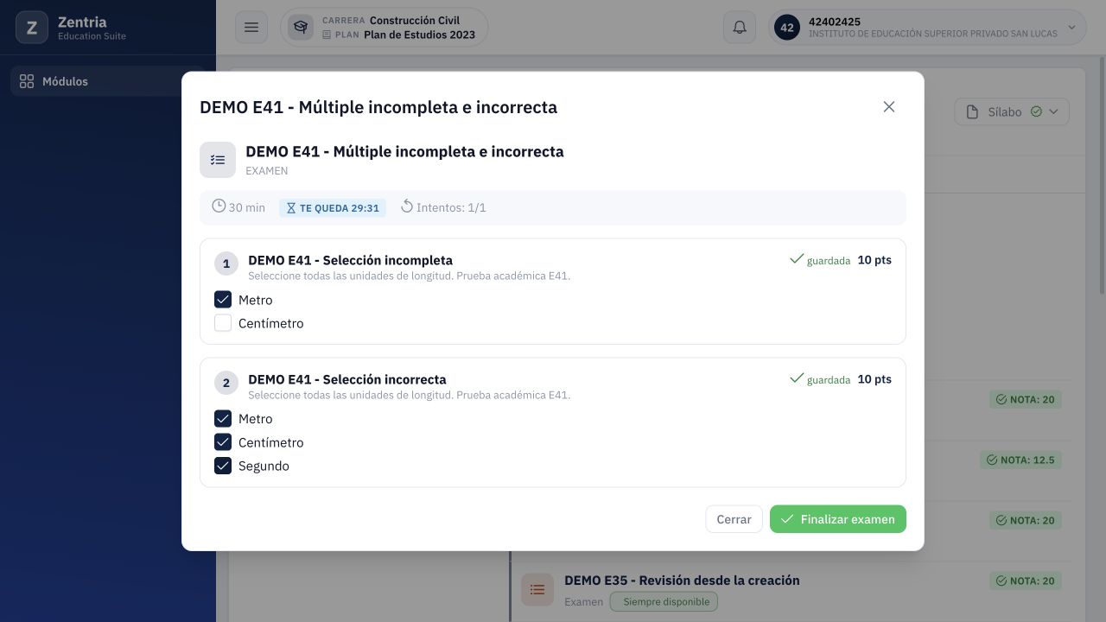
Task: Check Centímetro in question 1
Action: click(x=223, y=323)
